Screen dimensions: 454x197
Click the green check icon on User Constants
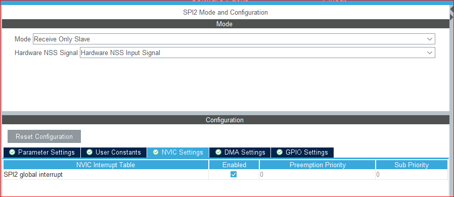tap(89, 152)
